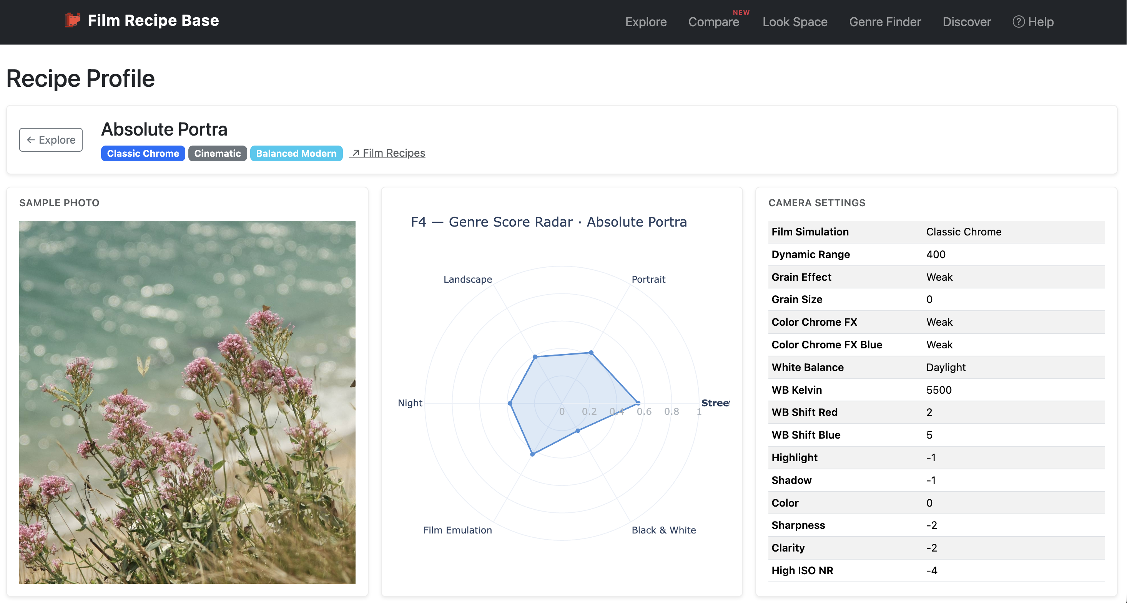The image size is (1127, 603).
Task: Select the Film Simulation row label
Action: click(x=810, y=232)
